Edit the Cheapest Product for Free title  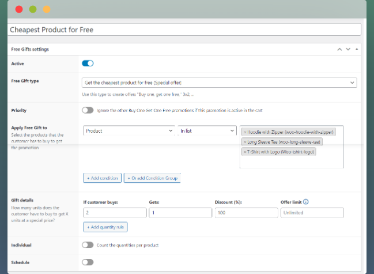pos(184,29)
